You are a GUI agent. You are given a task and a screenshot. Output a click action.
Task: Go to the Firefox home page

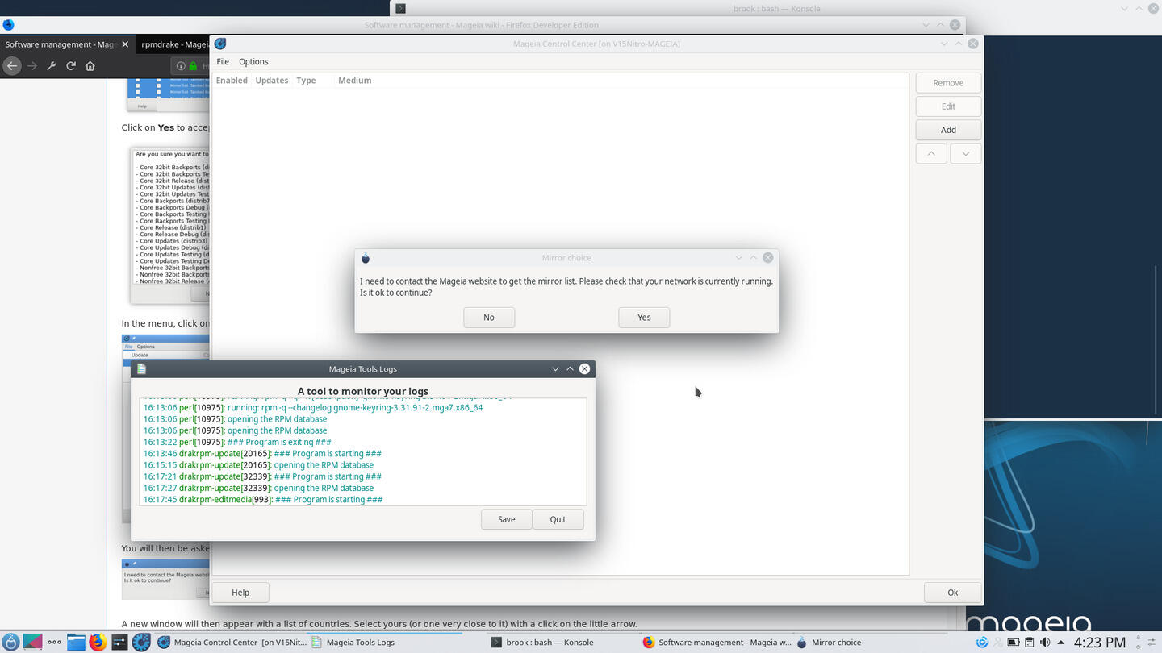(90, 66)
